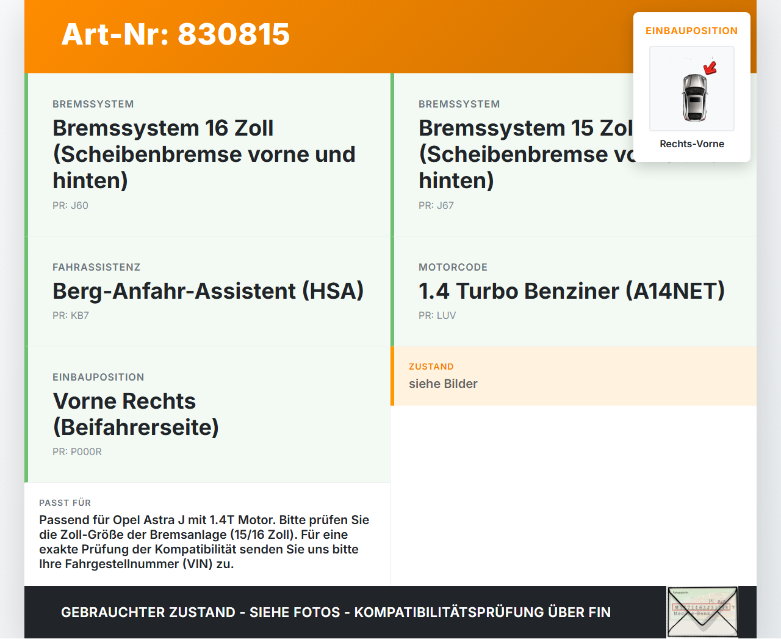Click the "GEBRAUCHTER ZUSTAND - SIEHE FOTOS" footer text
Screen dimensions: 781x639
click(x=336, y=612)
